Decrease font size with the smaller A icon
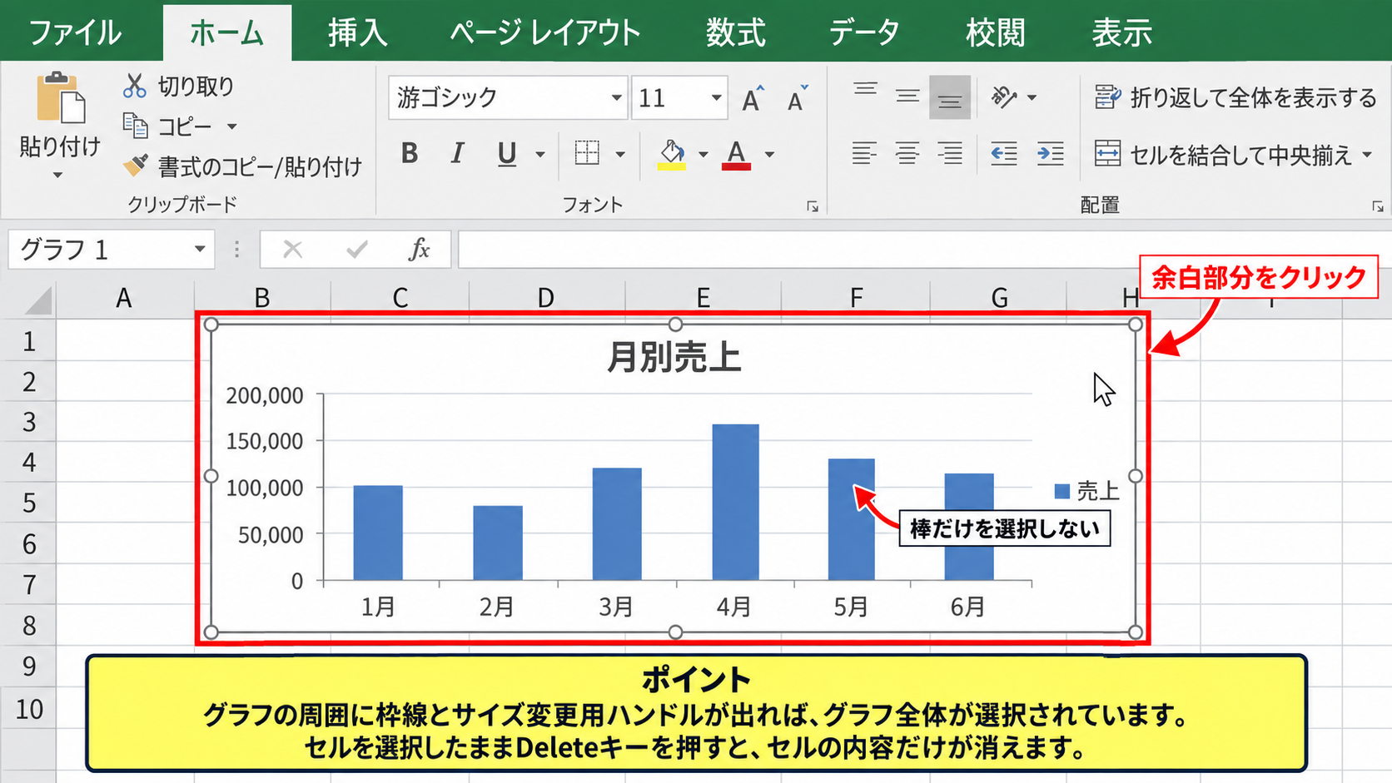The image size is (1392, 783). (x=797, y=98)
